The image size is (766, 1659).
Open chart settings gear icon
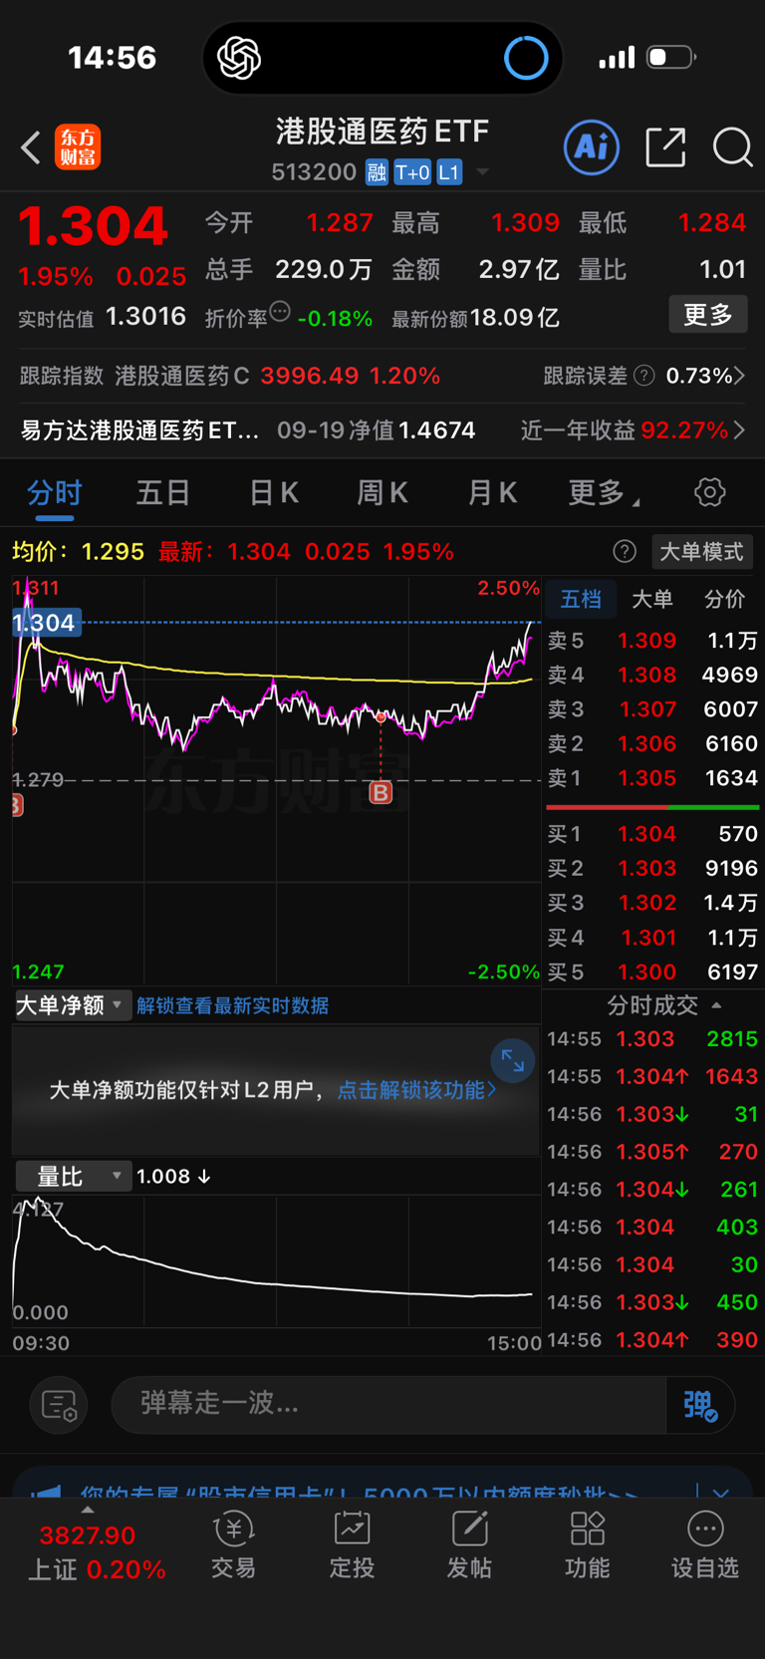coord(709,492)
